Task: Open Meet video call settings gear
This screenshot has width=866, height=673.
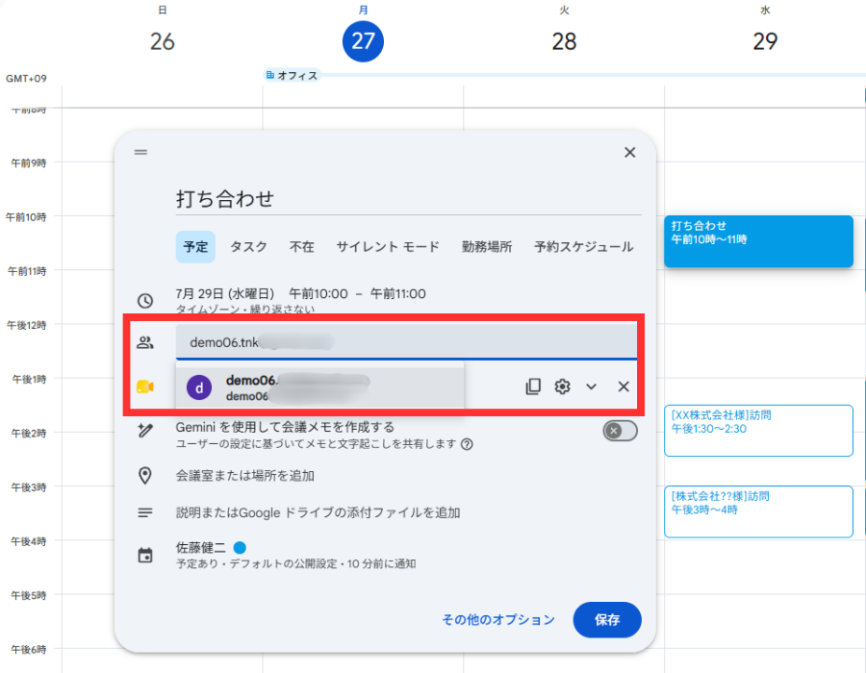Action: click(562, 386)
